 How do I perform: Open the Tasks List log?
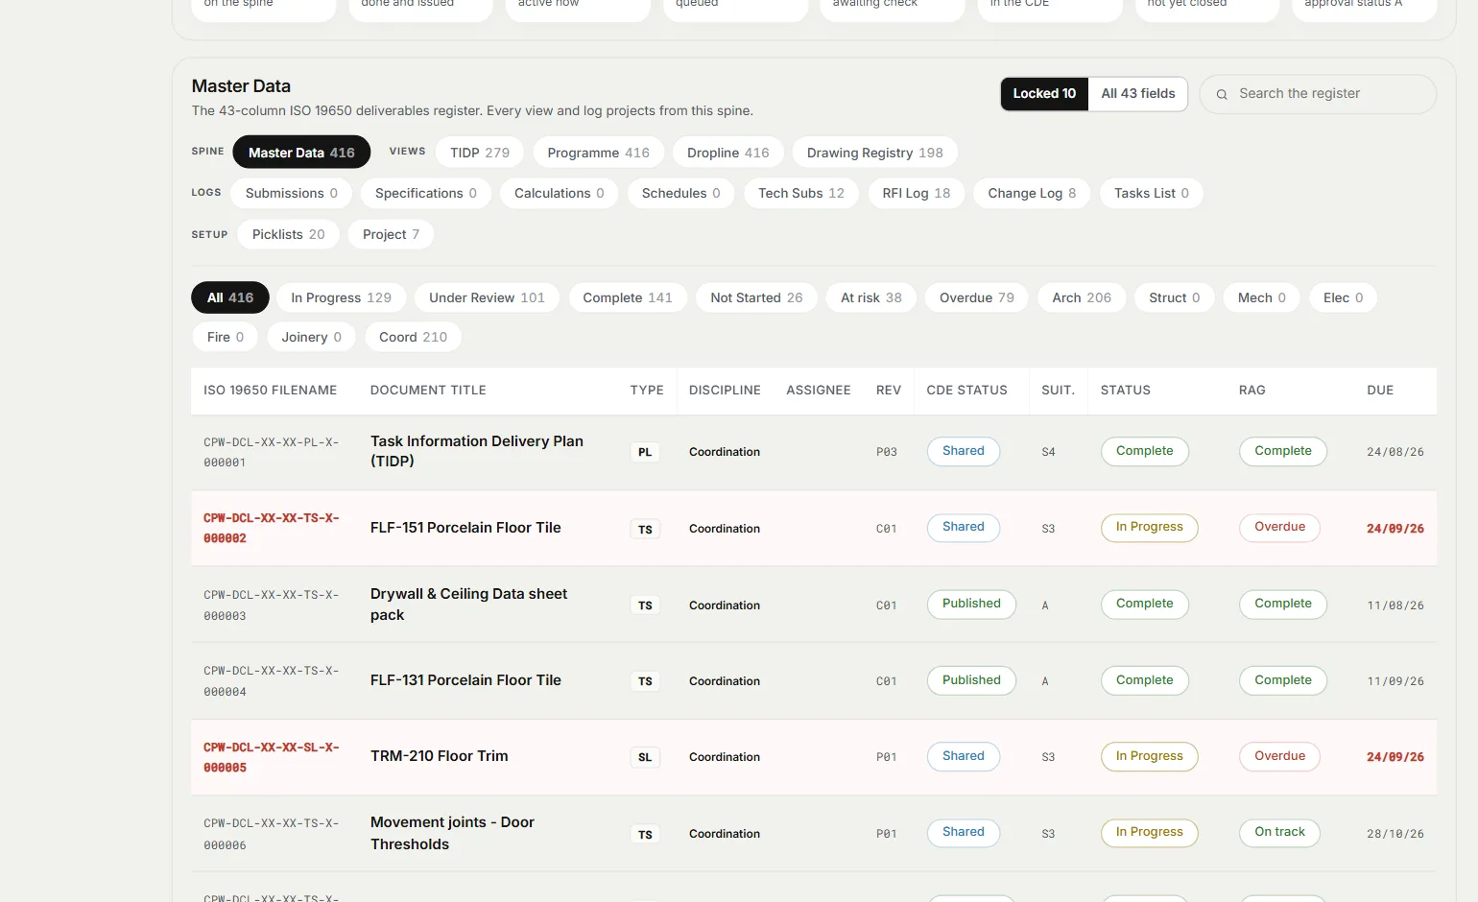coord(1151,193)
